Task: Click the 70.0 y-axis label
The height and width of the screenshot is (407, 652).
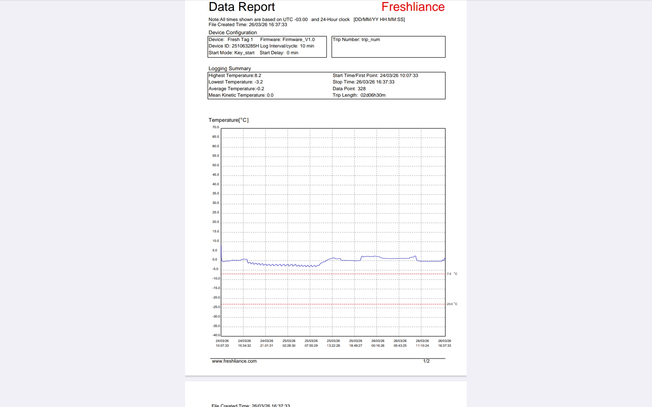Action: coord(216,127)
